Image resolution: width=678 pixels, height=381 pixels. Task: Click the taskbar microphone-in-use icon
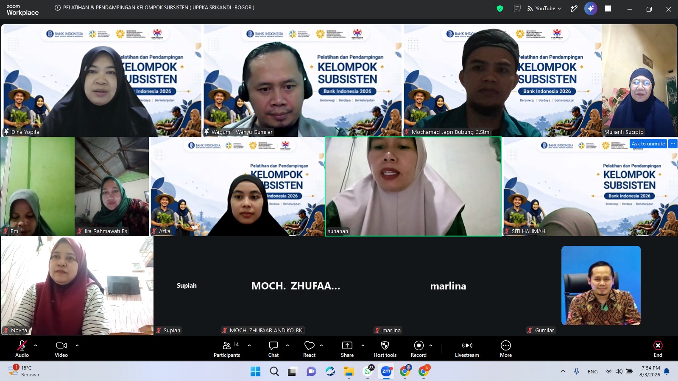tap(577, 371)
